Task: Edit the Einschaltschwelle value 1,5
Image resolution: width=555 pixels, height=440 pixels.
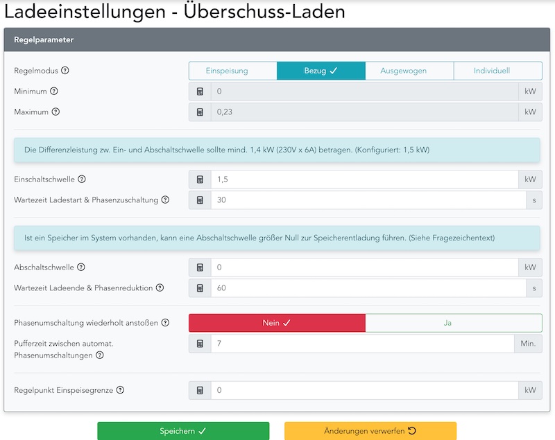Action: 365,179
